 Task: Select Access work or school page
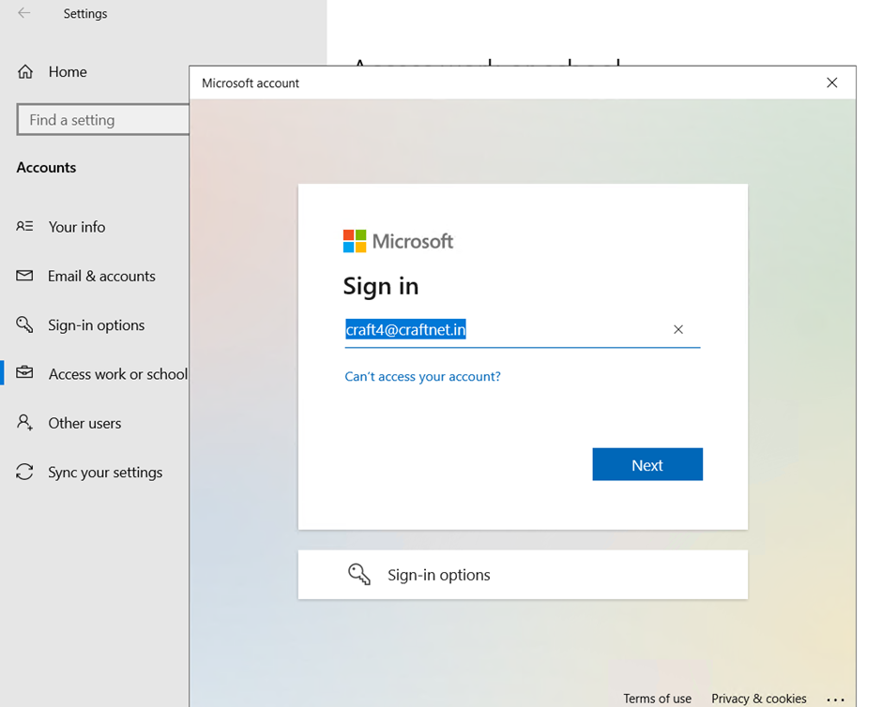(118, 374)
